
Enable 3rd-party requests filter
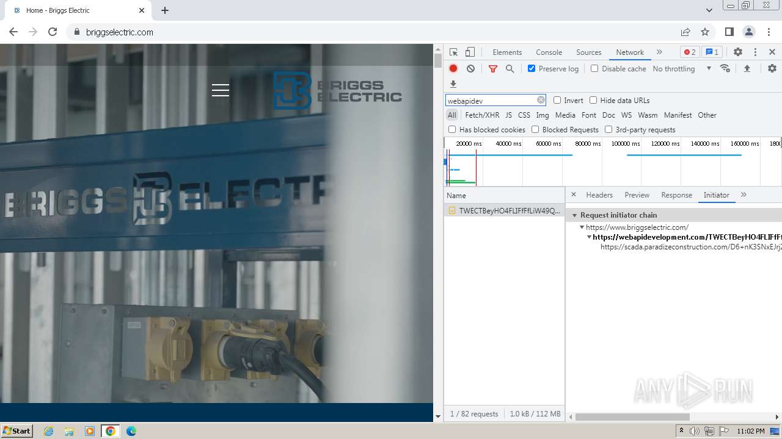pyautogui.click(x=608, y=129)
